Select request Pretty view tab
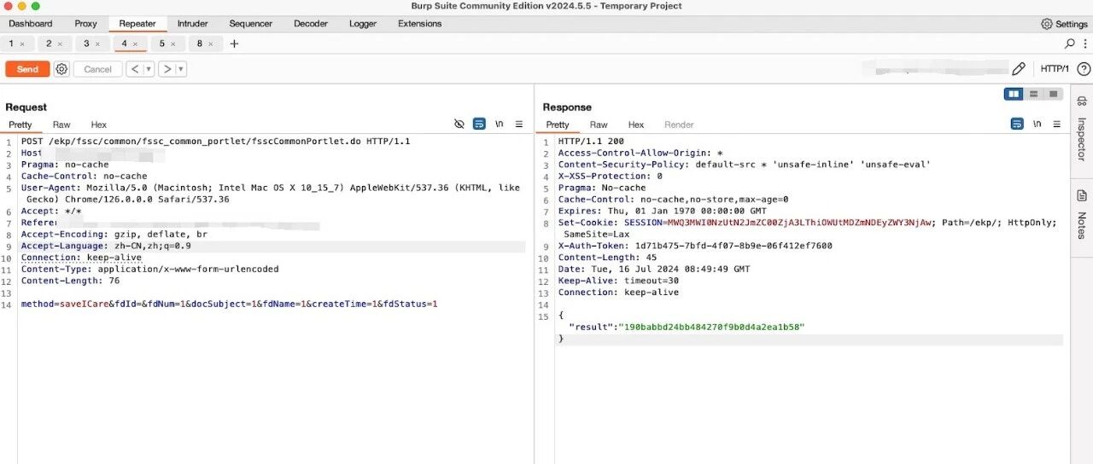 20,125
